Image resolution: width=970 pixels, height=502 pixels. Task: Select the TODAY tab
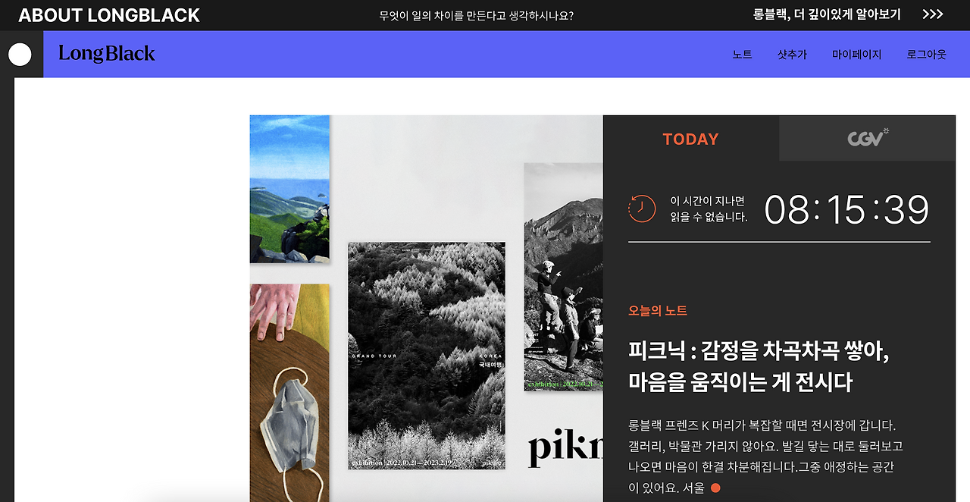(690, 139)
